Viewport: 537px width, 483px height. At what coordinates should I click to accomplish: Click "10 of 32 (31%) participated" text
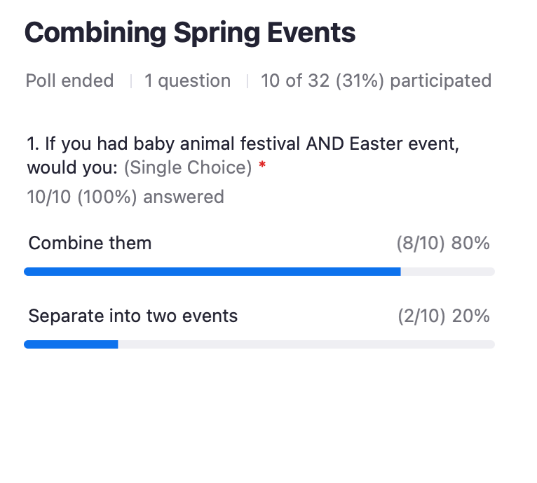click(376, 81)
